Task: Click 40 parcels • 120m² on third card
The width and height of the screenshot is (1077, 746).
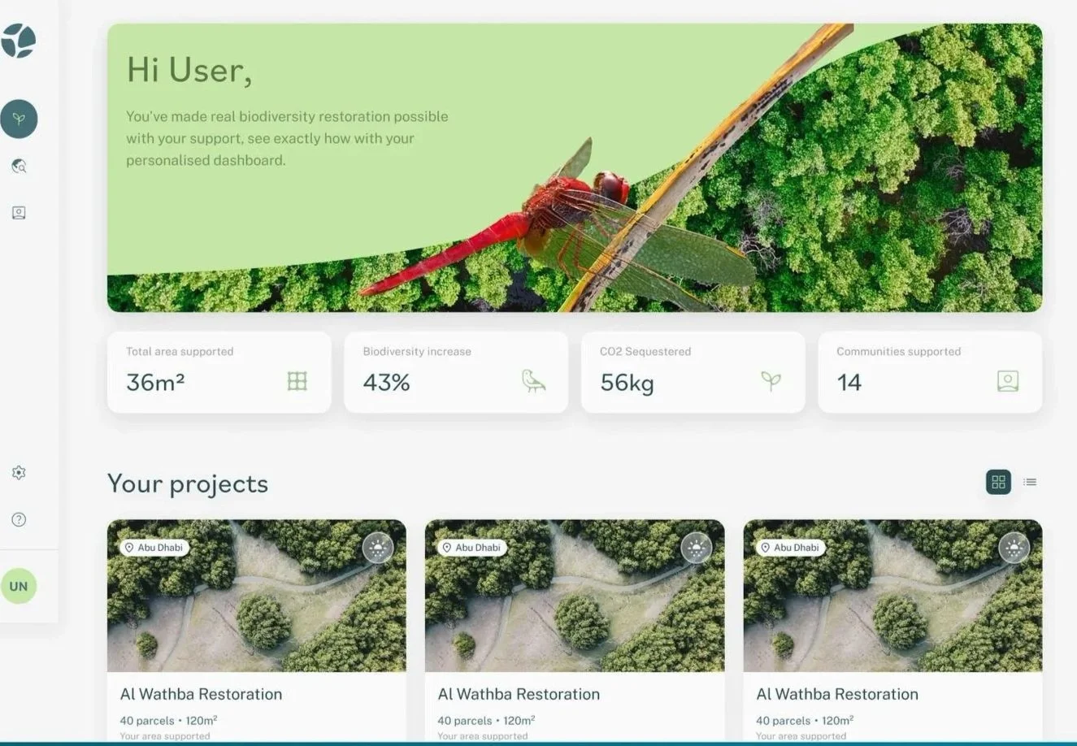Action: pyautogui.click(x=805, y=721)
